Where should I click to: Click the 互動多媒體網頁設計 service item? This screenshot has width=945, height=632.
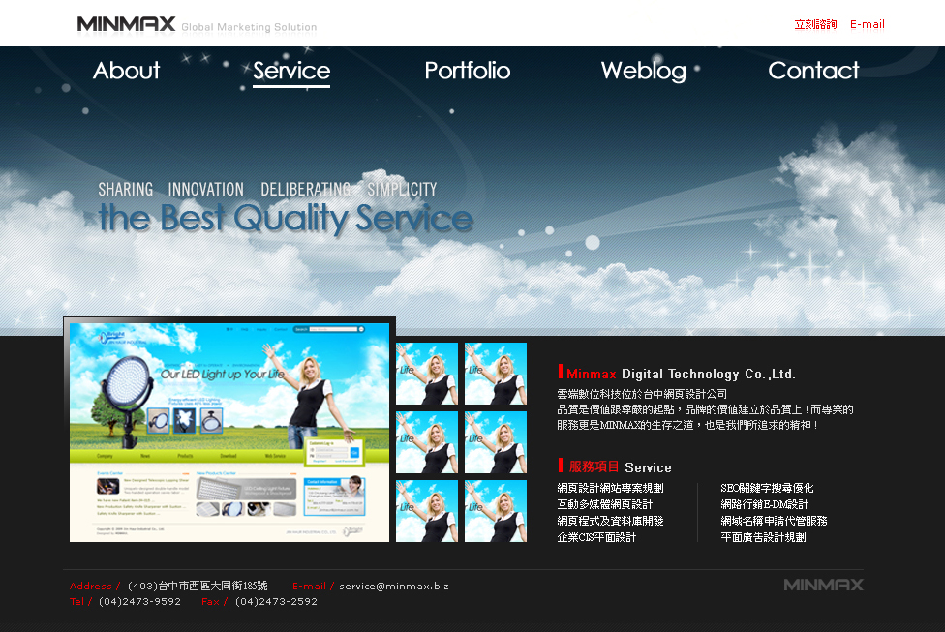click(604, 504)
